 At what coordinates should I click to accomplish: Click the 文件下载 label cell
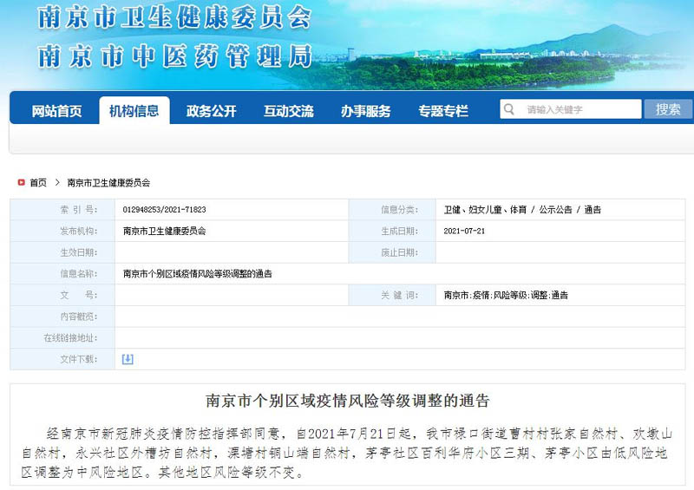pyautogui.click(x=62, y=359)
